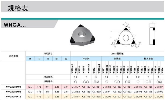
Task: Click the 淬火鋼 column group header
Action: 86,58
